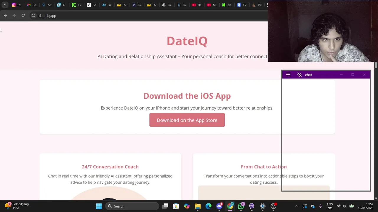The width and height of the screenshot is (378, 212).
Task: Open OneDrive cloud icon in system tray
Action: tap(312, 206)
